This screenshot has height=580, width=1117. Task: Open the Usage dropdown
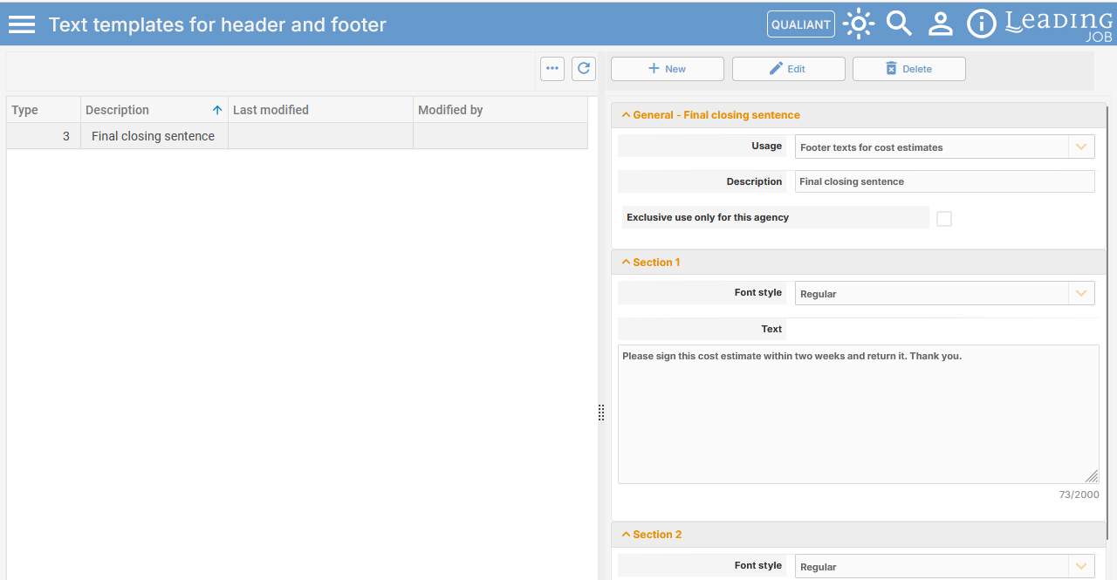(945, 147)
